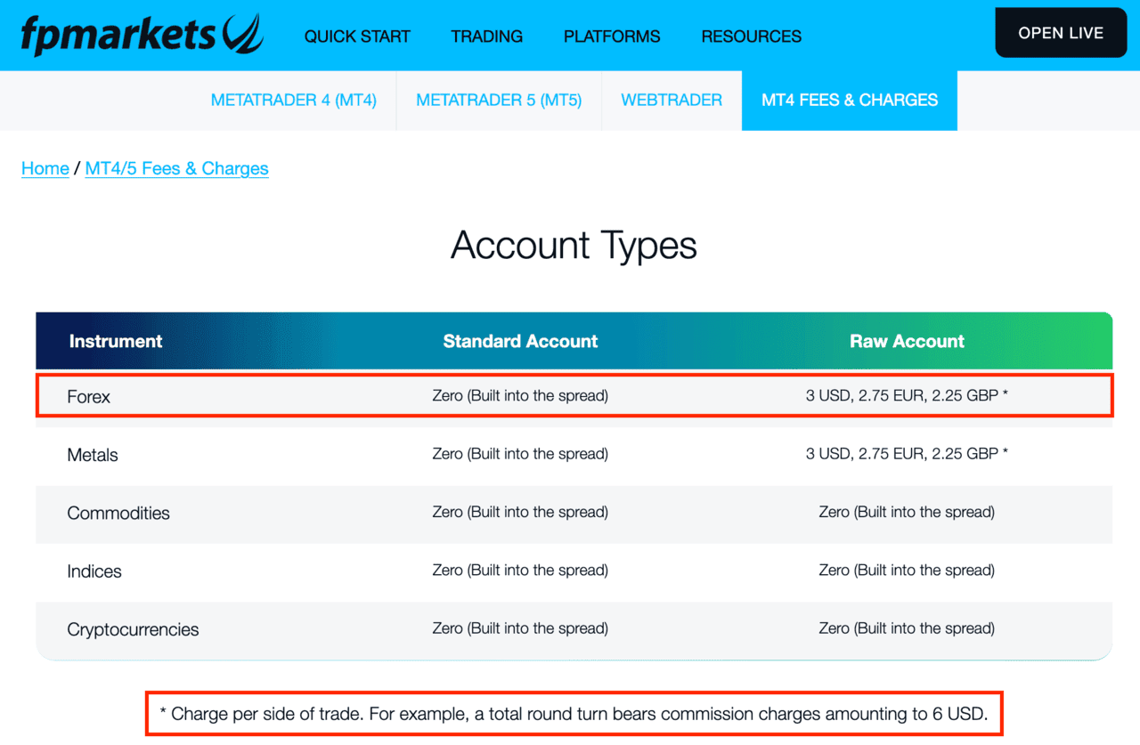Screen dimensions: 1140x745
Task: Click the charge per side footnote
Action: [x=574, y=714]
